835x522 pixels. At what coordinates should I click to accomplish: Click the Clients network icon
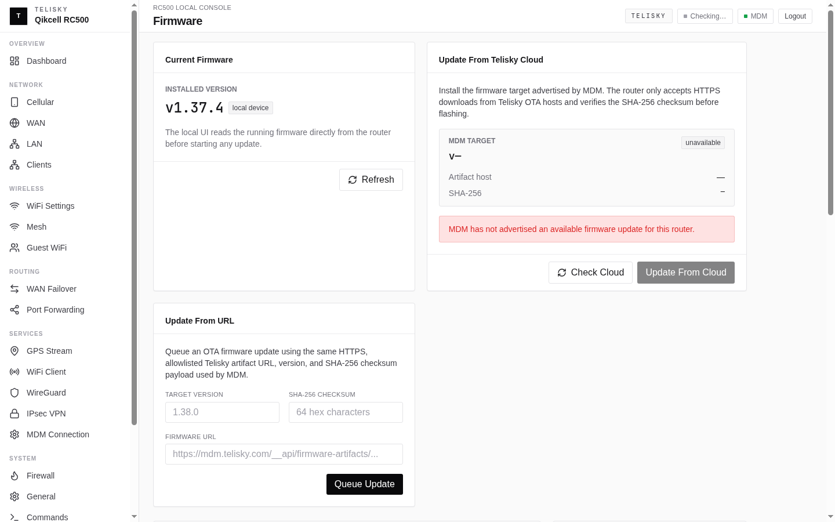tap(14, 165)
